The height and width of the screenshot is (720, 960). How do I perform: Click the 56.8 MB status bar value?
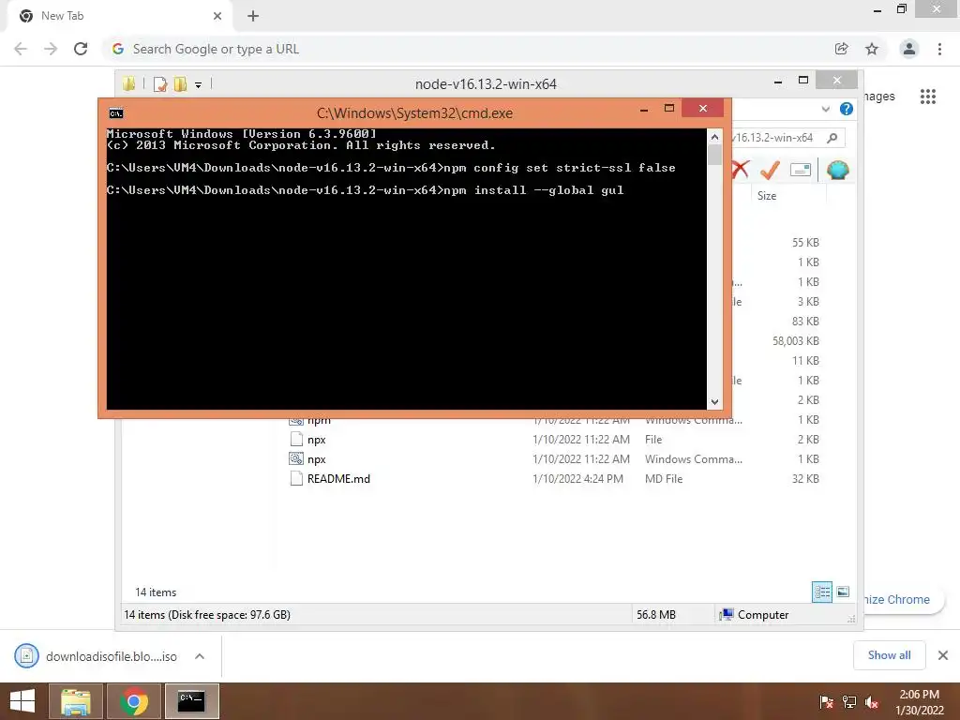(x=655, y=615)
